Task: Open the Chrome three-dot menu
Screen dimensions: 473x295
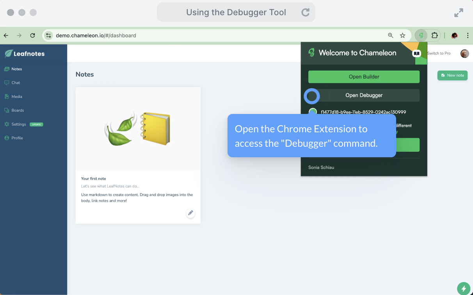Action: pyautogui.click(x=468, y=35)
